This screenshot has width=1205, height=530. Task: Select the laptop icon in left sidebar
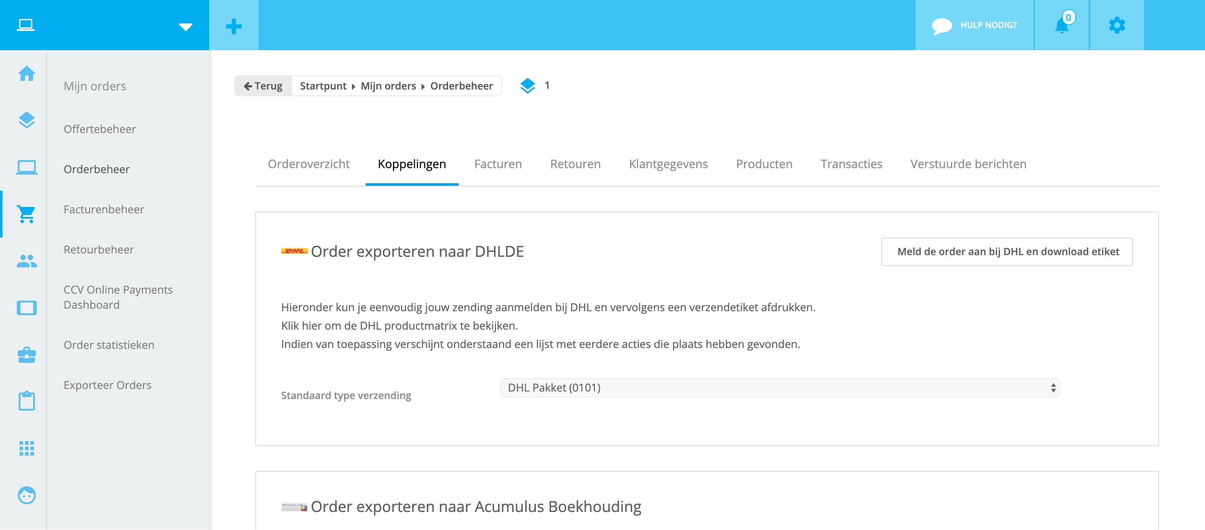27,167
